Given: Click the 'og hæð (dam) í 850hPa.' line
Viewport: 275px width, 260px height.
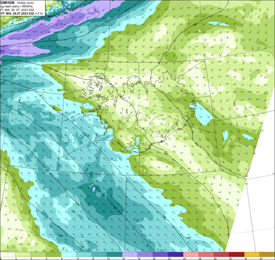Looking at the screenshot, I should click(17, 6).
